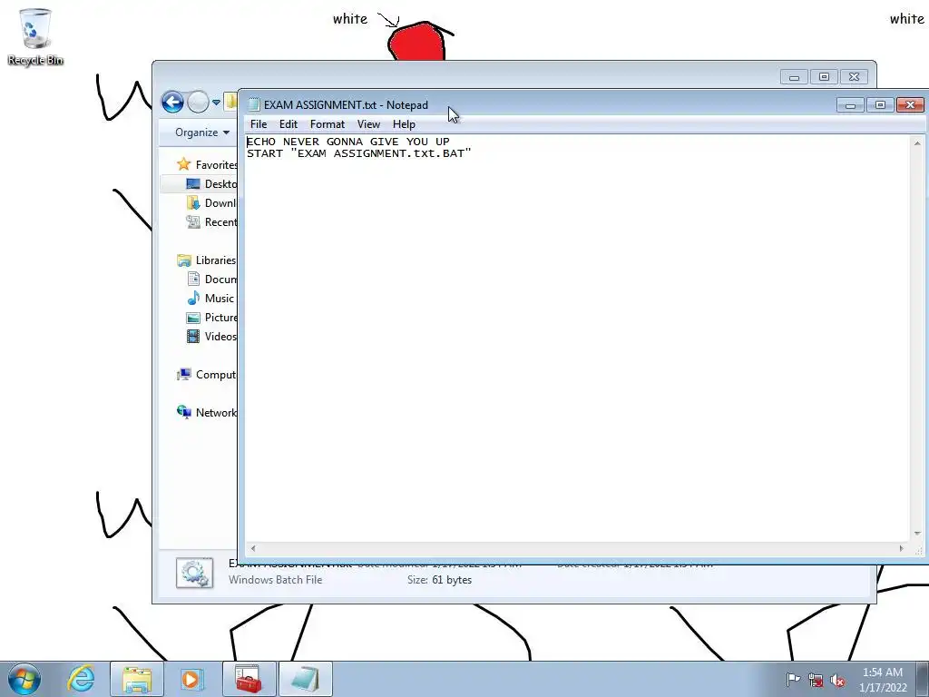Click the Forward arrow in Explorer window
Viewport: 929px width, 697px height.
pos(198,102)
